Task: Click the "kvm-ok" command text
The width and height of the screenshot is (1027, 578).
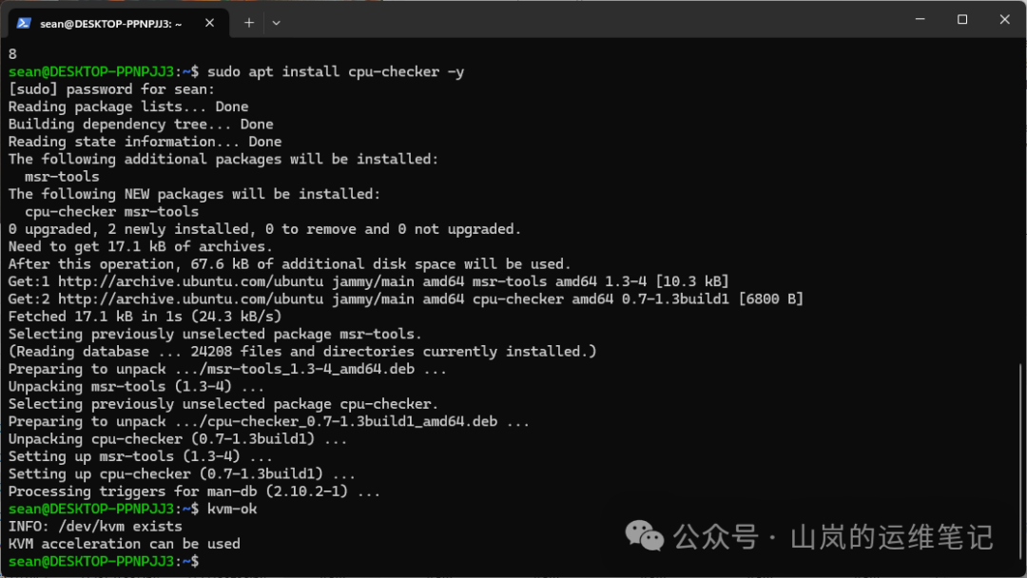Action: [232, 509]
